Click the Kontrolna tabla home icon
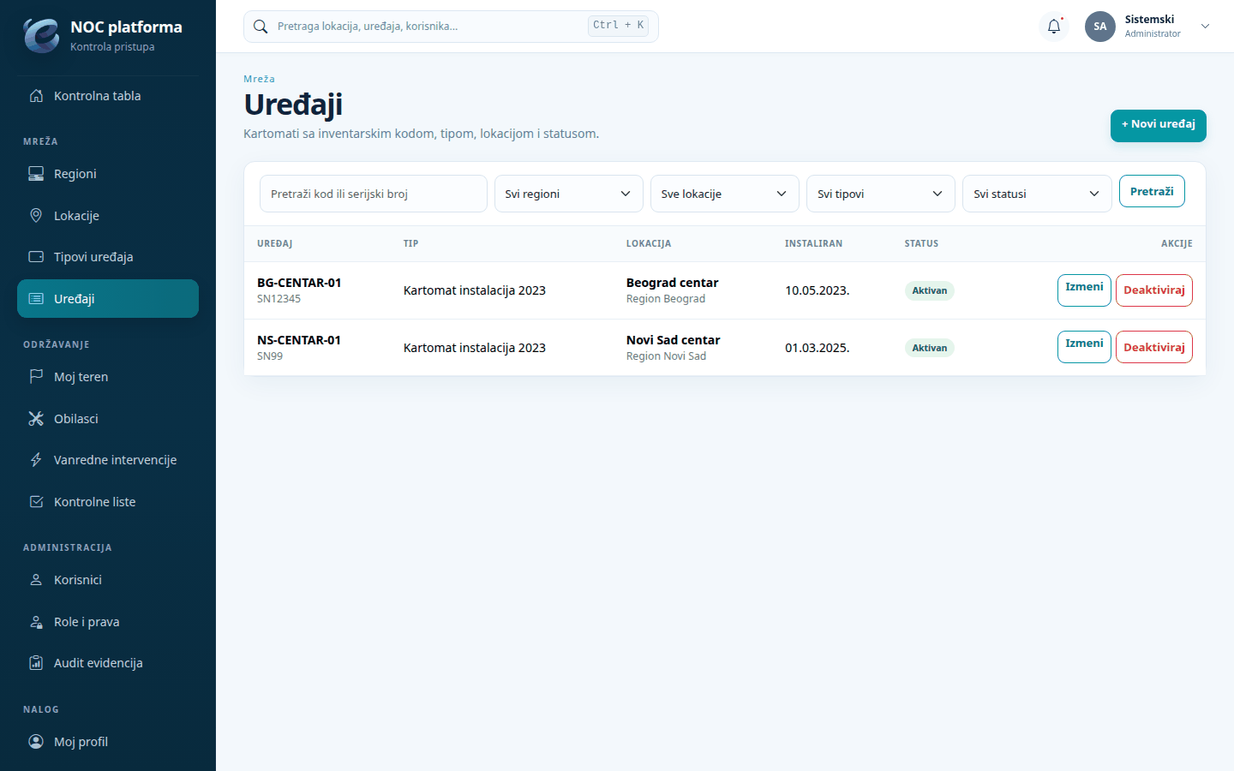1234x771 pixels. click(x=36, y=96)
